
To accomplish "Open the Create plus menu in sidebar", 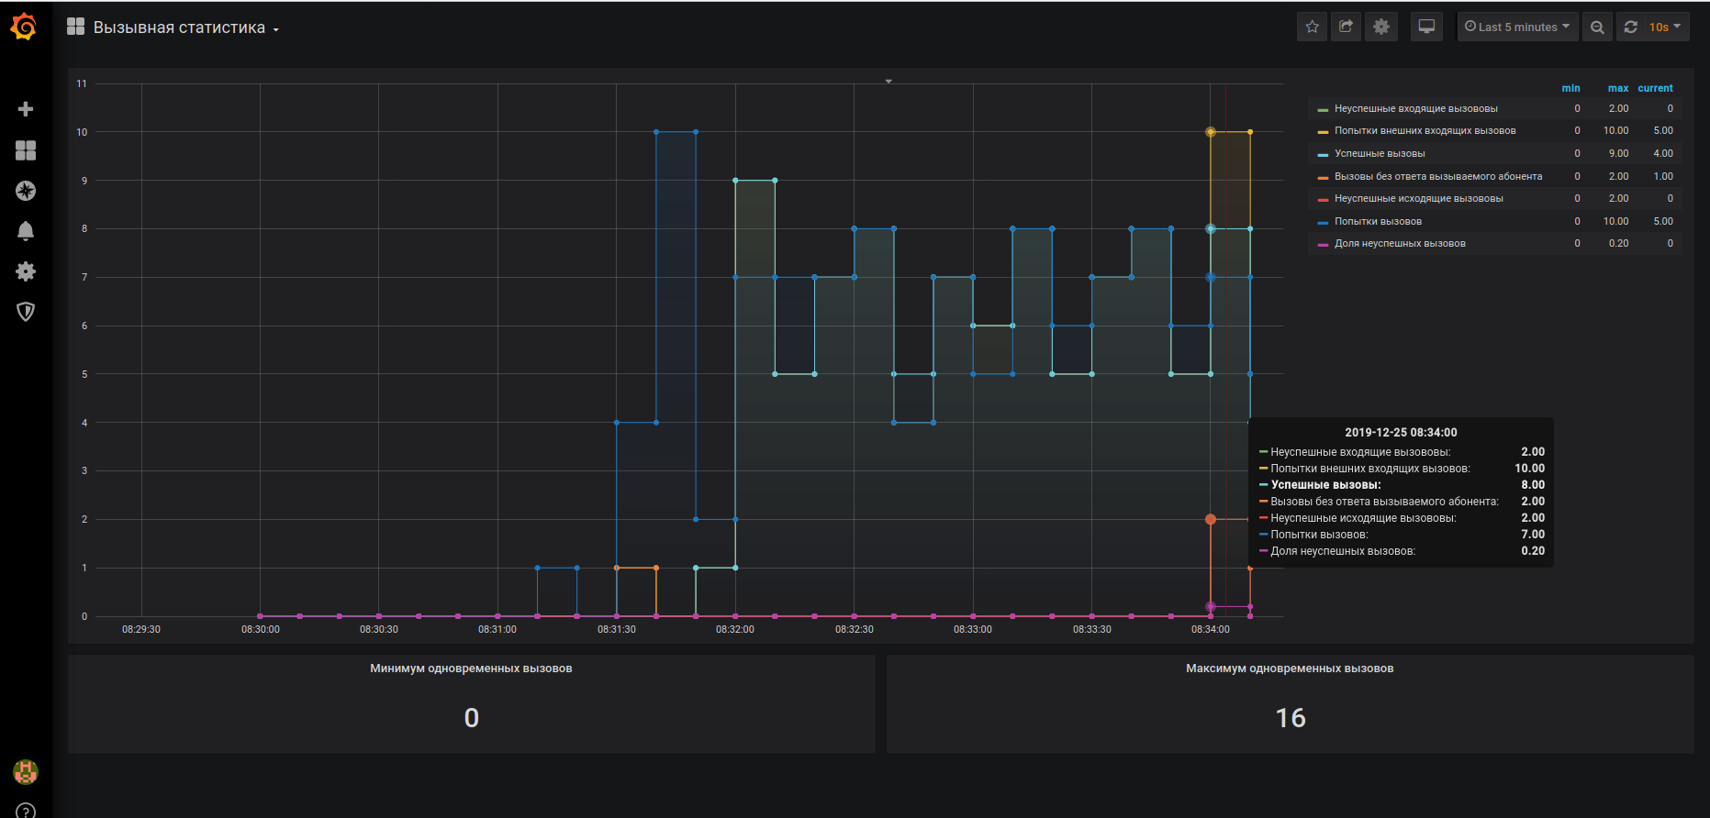I will (26, 109).
